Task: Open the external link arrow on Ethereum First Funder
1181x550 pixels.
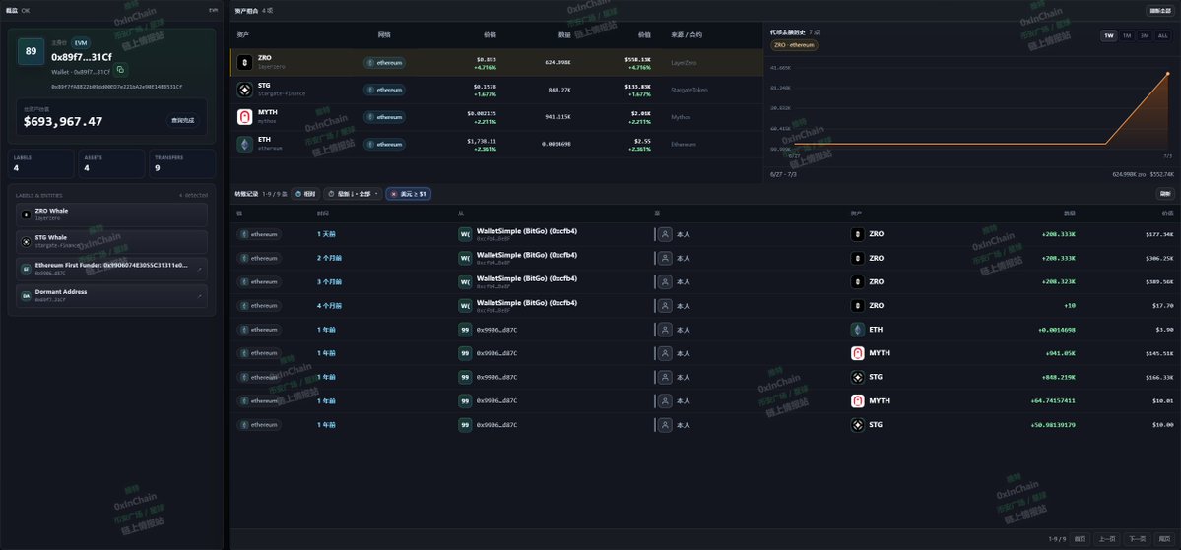Action: [200, 269]
